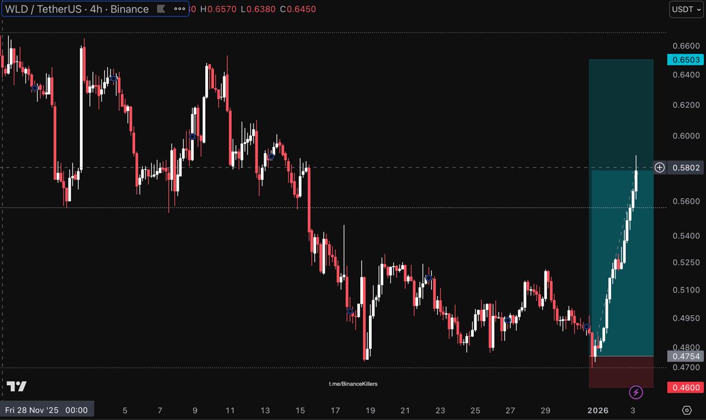Click the 2026 label on the time axis
This screenshot has height=420, width=706.
(x=598, y=410)
